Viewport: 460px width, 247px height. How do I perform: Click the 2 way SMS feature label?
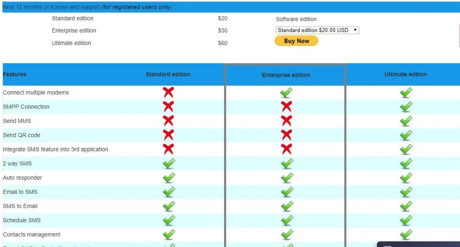click(x=17, y=164)
